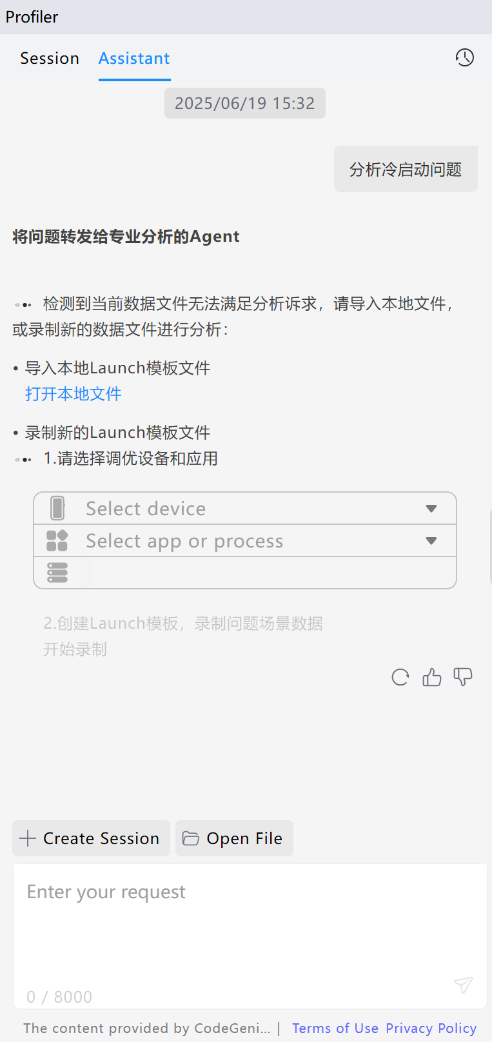Give the response a thumbs down
This screenshot has width=492, height=1042.
click(462, 677)
